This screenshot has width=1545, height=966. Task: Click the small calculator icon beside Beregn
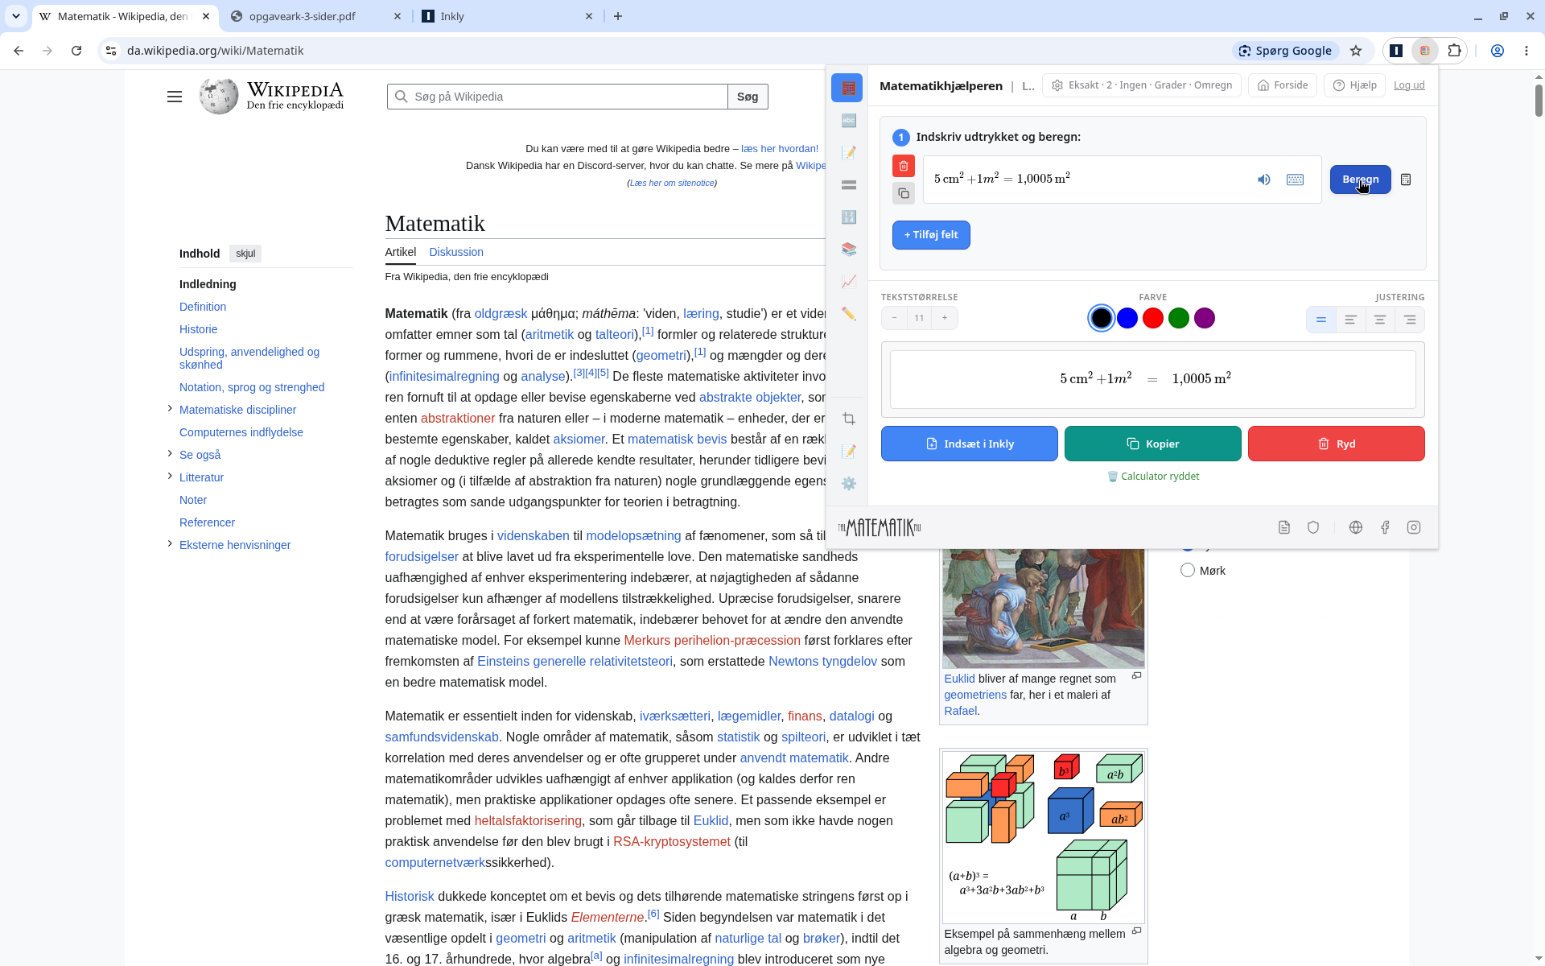point(1406,180)
